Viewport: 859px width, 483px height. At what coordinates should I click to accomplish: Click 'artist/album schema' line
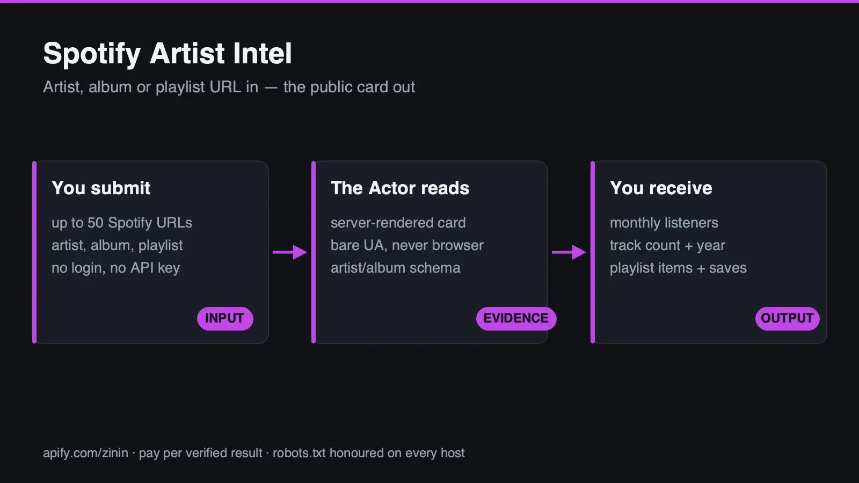(395, 268)
